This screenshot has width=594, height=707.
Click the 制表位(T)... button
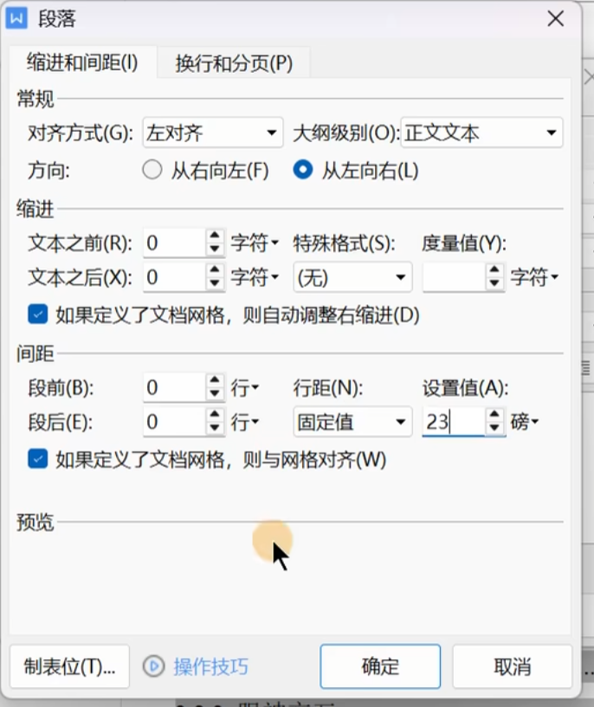click(x=69, y=666)
